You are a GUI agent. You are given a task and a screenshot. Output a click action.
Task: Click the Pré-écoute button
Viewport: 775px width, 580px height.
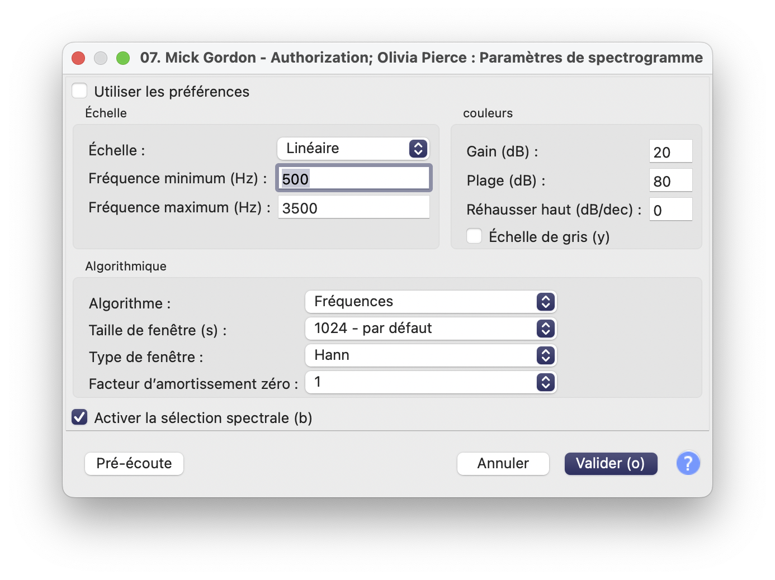coord(134,464)
